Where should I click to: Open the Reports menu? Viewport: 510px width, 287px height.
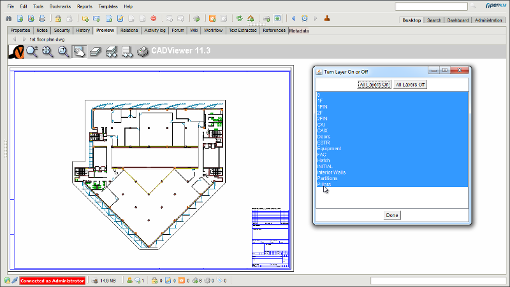(x=85, y=6)
